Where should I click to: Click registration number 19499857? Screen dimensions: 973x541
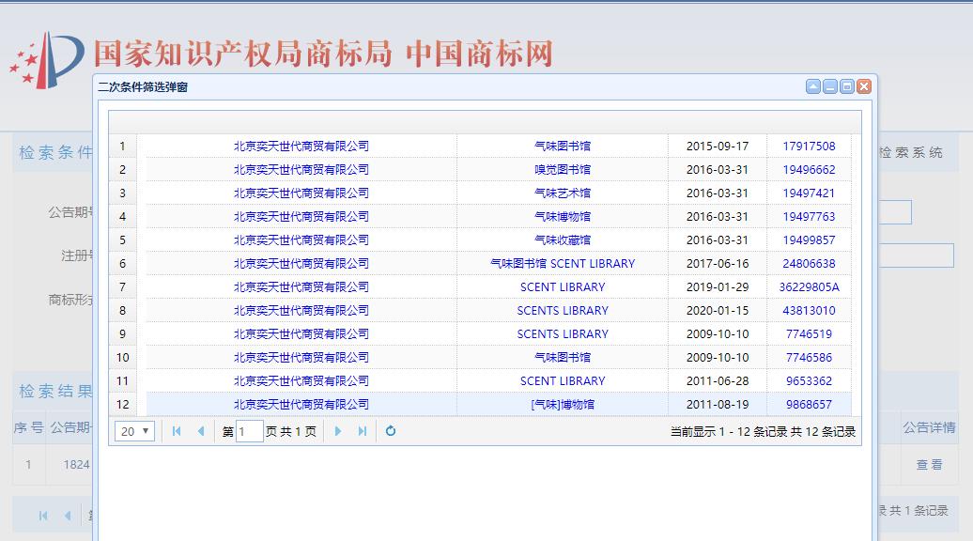tap(809, 240)
